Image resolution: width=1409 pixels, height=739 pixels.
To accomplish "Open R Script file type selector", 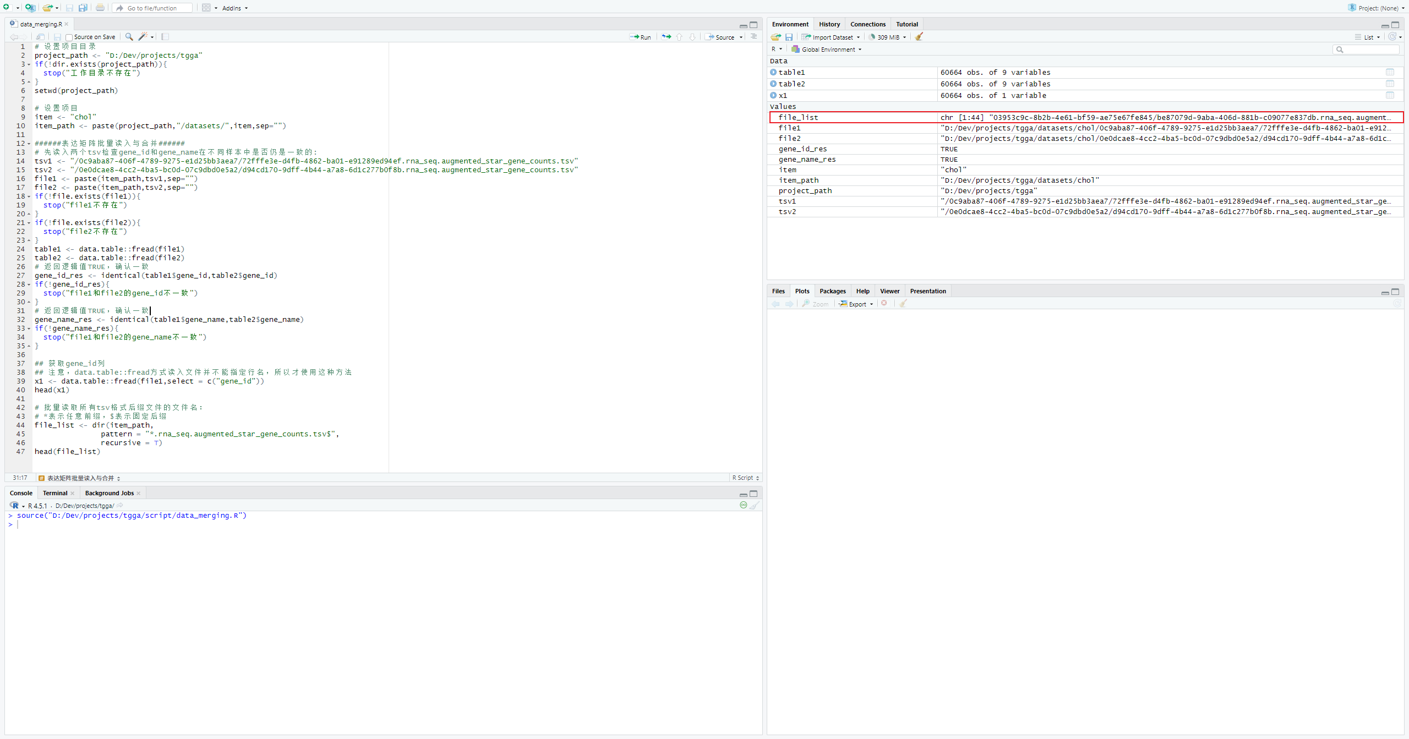I will pos(746,478).
